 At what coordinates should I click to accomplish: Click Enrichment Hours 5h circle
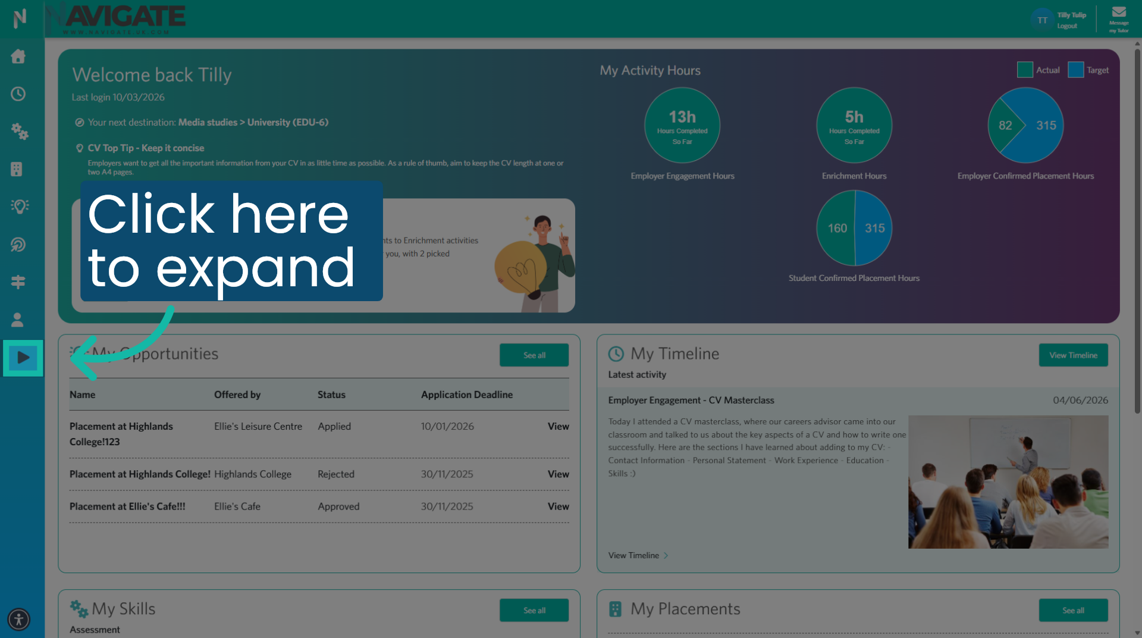tap(854, 125)
